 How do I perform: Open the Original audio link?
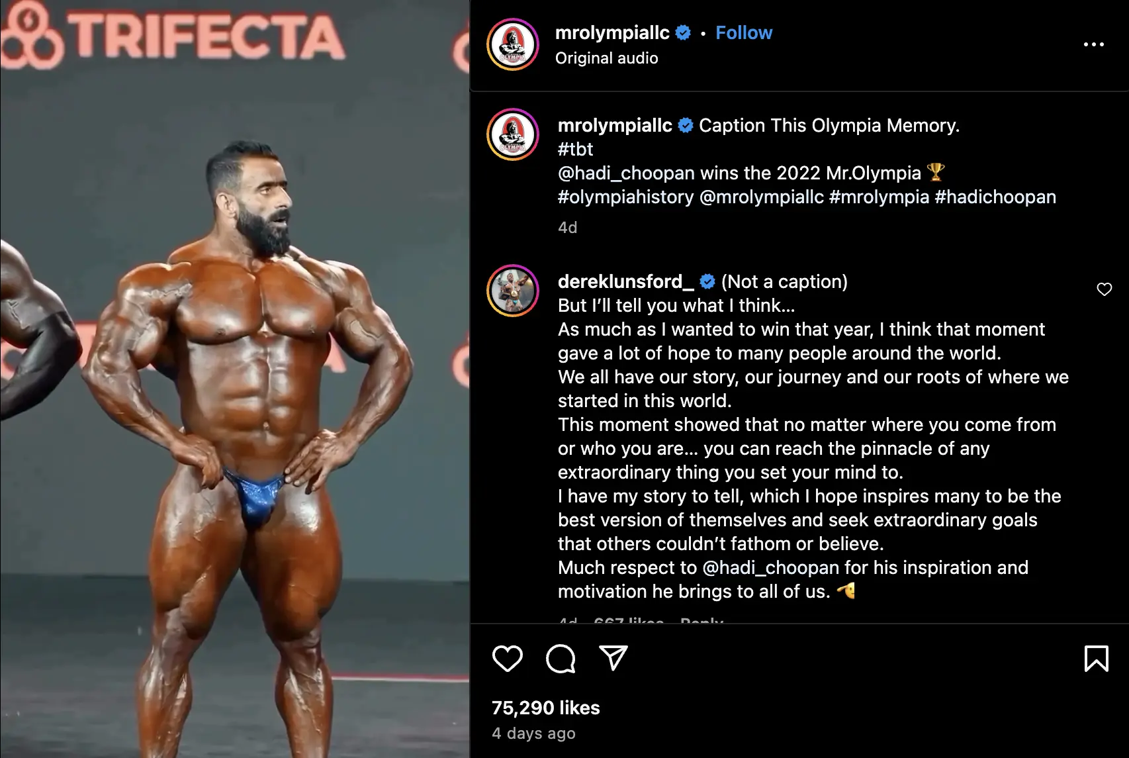tap(606, 58)
